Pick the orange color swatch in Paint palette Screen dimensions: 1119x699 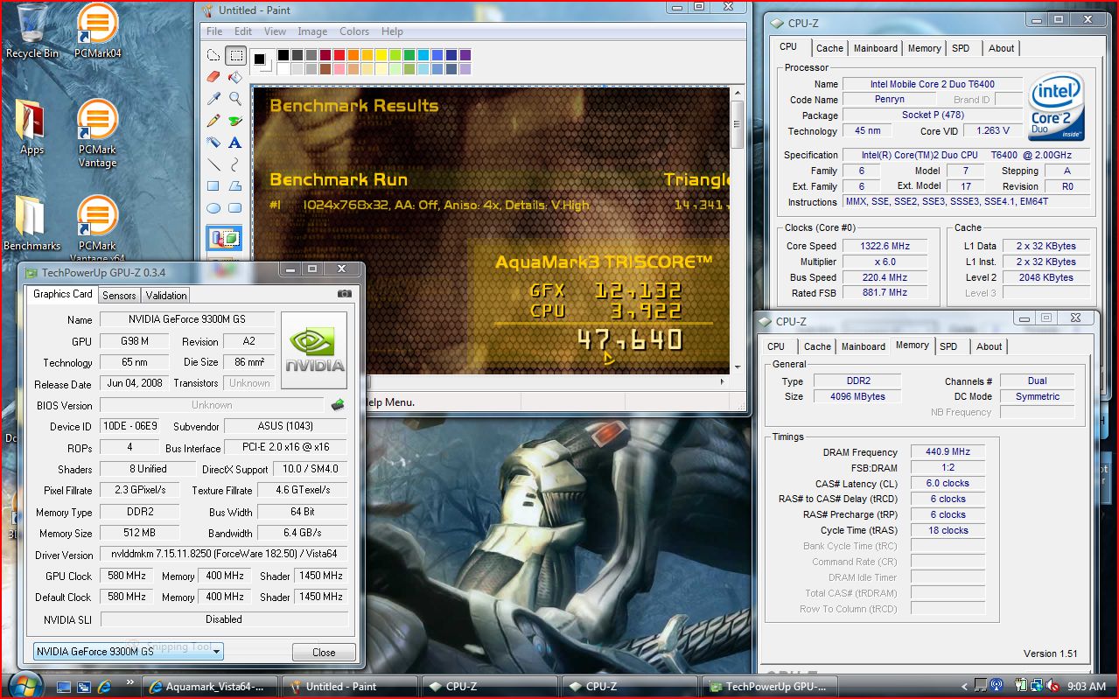point(353,55)
